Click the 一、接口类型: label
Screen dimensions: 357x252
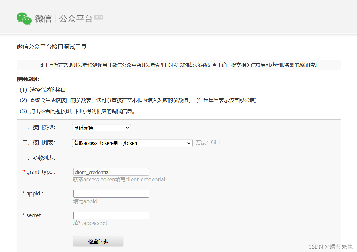click(x=39, y=127)
